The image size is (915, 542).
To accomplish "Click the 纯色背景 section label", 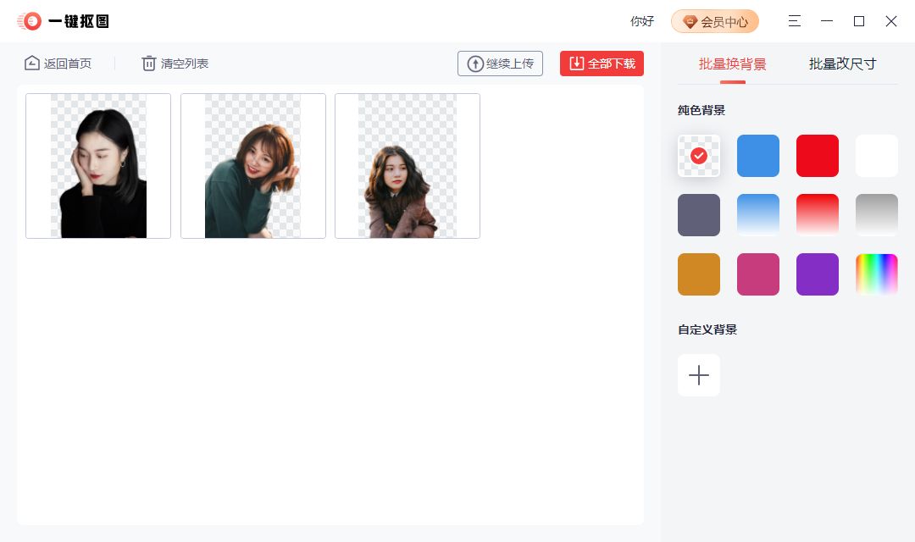I will [x=701, y=110].
